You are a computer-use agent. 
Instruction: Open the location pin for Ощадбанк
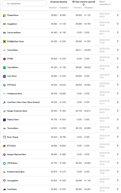pyautogui.click(x=118, y=24)
